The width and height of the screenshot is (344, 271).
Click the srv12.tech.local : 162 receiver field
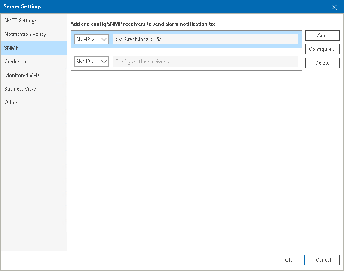[x=205, y=39]
